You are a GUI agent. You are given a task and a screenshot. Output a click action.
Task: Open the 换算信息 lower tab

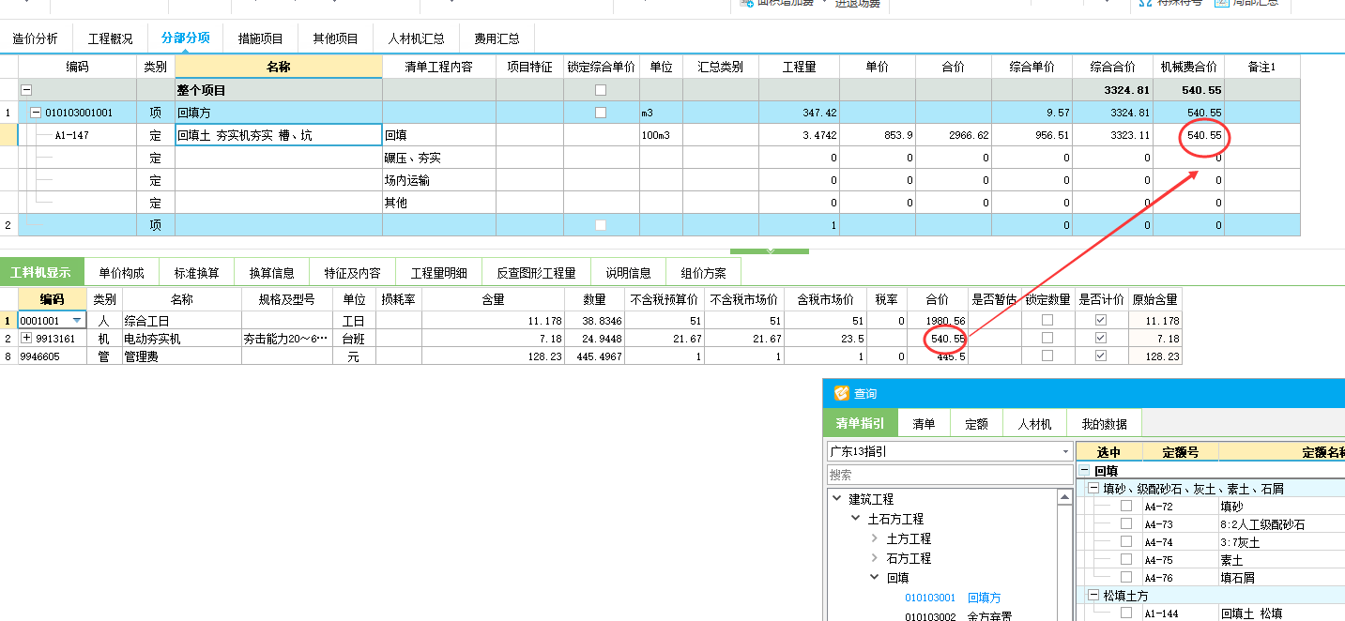[272, 273]
